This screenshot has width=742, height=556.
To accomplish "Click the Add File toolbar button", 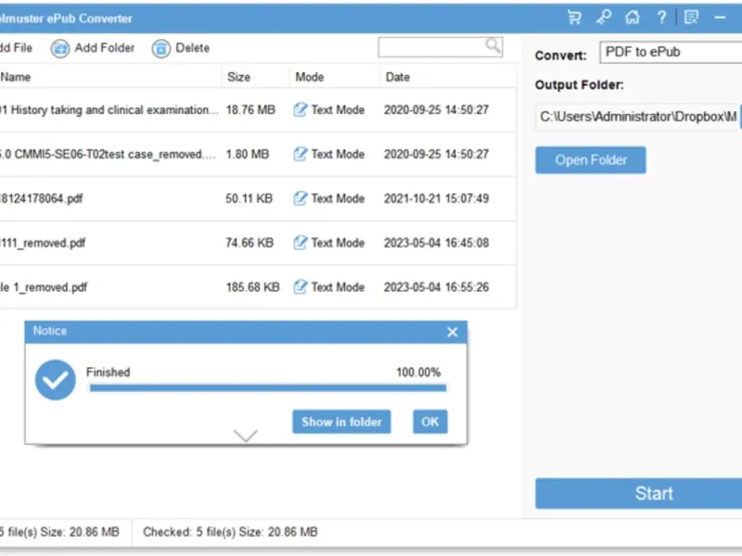I will [16, 48].
